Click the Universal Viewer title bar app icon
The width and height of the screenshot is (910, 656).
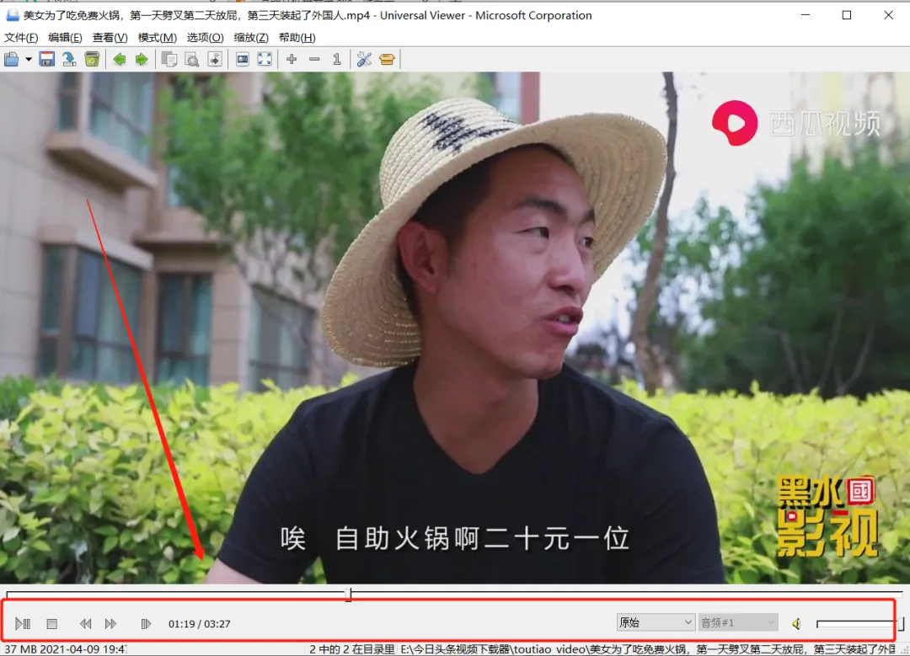pyautogui.click(x=12, y=15)
